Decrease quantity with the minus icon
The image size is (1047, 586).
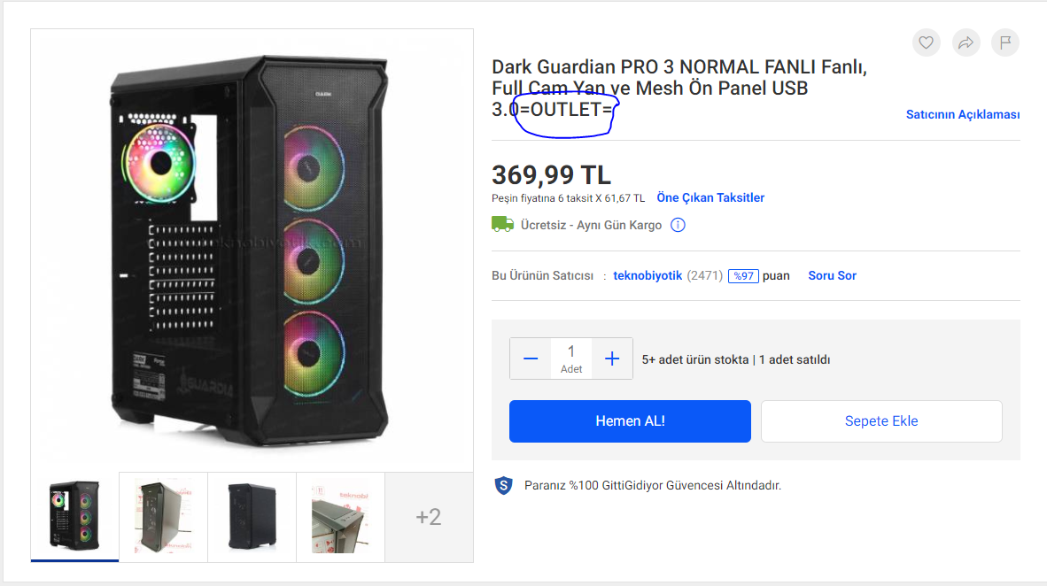[531, 358]
